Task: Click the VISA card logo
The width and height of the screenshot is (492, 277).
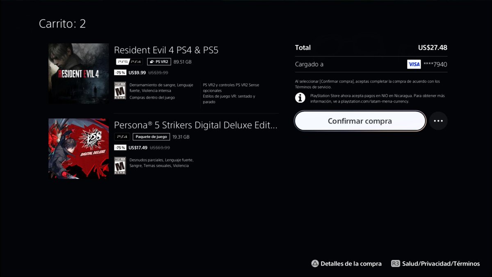Action: [414, 64]
